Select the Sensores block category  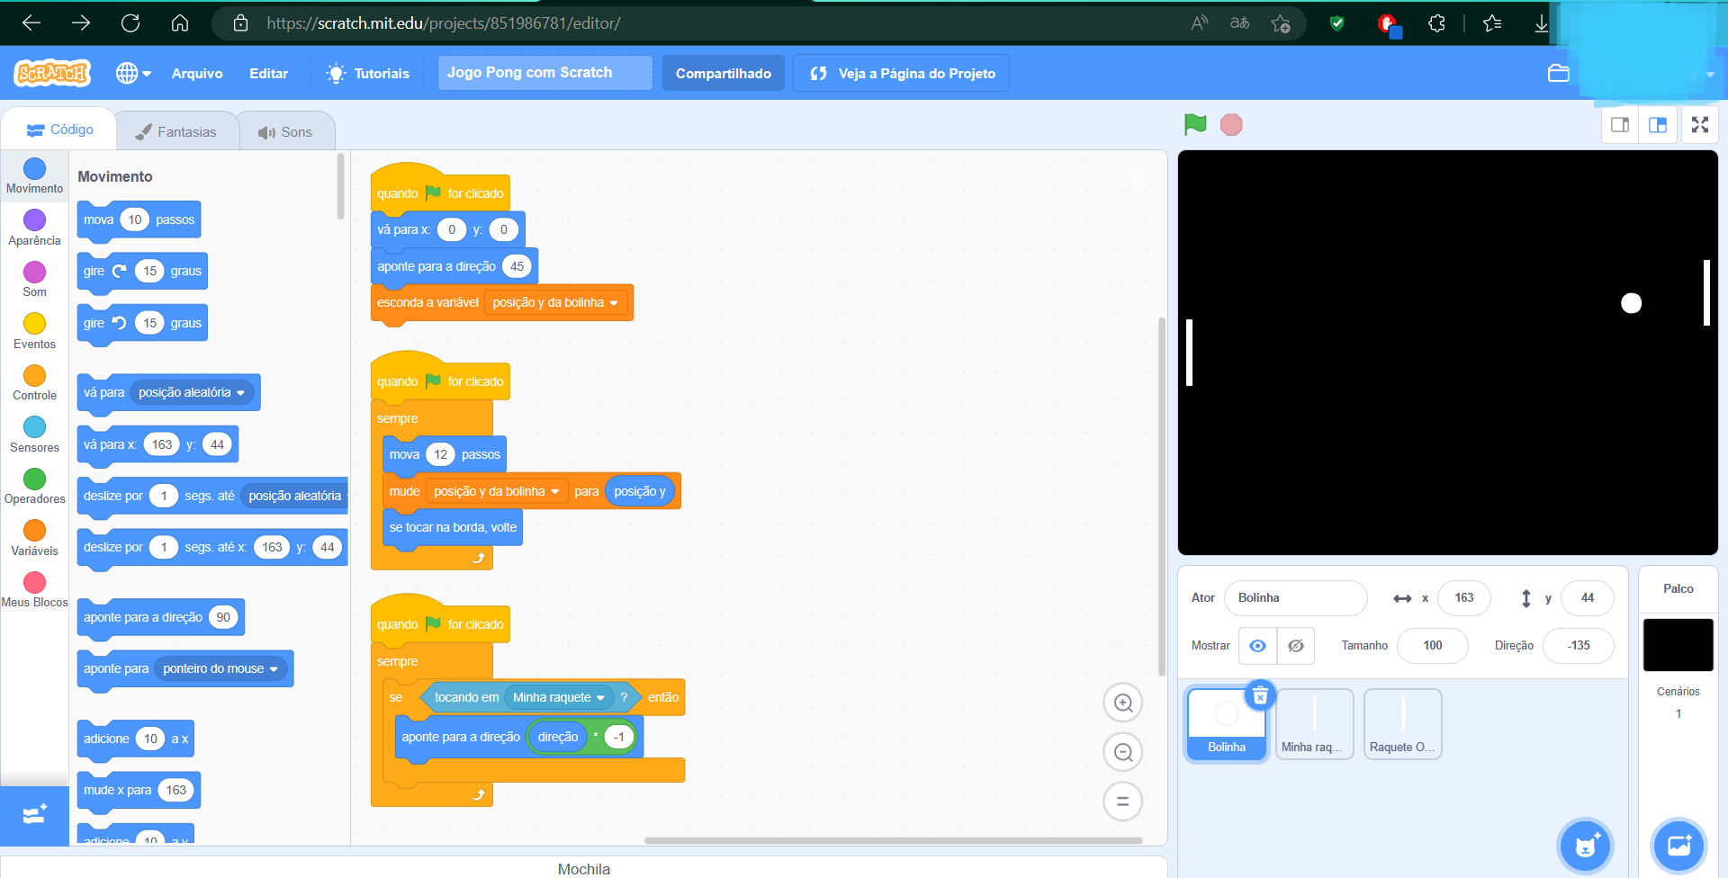(x=34, y=435)
